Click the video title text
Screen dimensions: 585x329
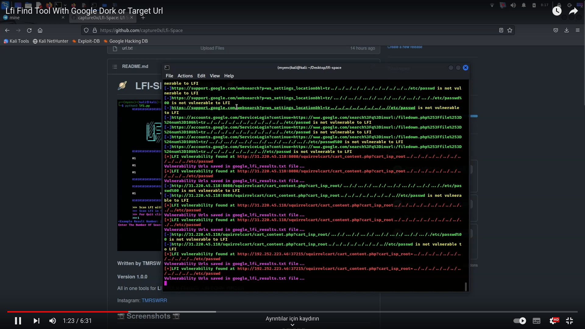point(84,11)
